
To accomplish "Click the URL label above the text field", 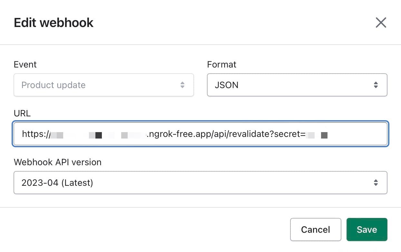I will [x=22, y=113].
